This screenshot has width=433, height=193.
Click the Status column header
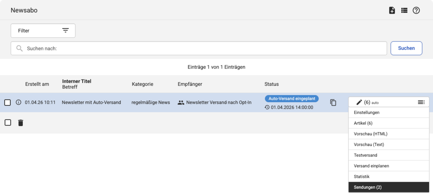coord(272,84)
